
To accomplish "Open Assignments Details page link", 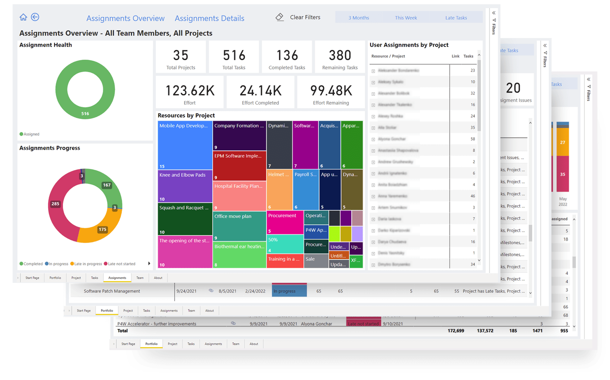I will 209,18.
